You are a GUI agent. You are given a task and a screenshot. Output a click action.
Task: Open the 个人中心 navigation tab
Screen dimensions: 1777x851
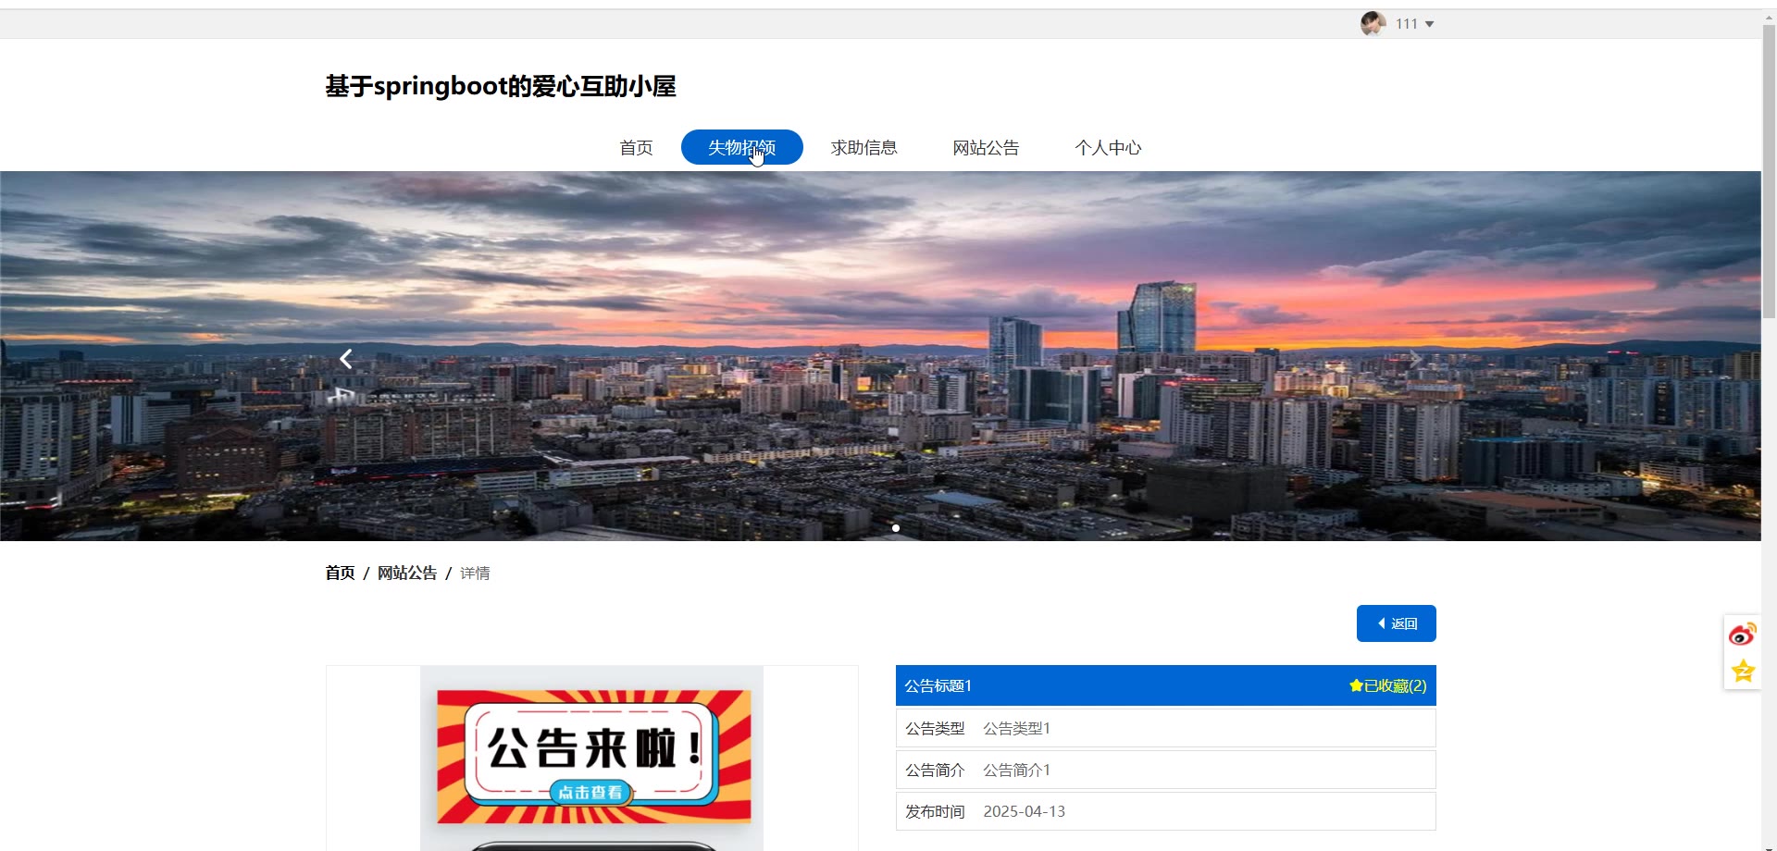coord(1108,148)
